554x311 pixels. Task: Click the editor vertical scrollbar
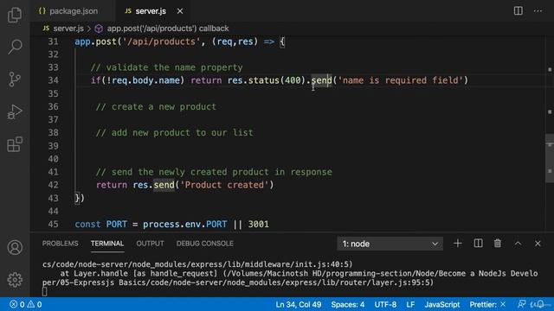[550, 158]
